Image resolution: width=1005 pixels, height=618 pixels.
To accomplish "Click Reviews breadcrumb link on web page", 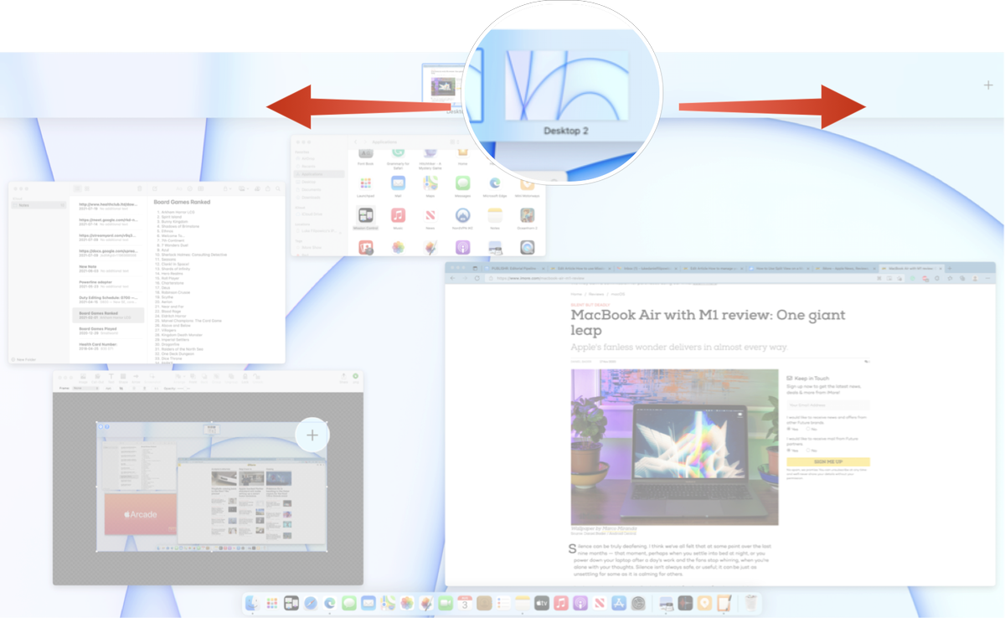I will (x=596, y=294).
